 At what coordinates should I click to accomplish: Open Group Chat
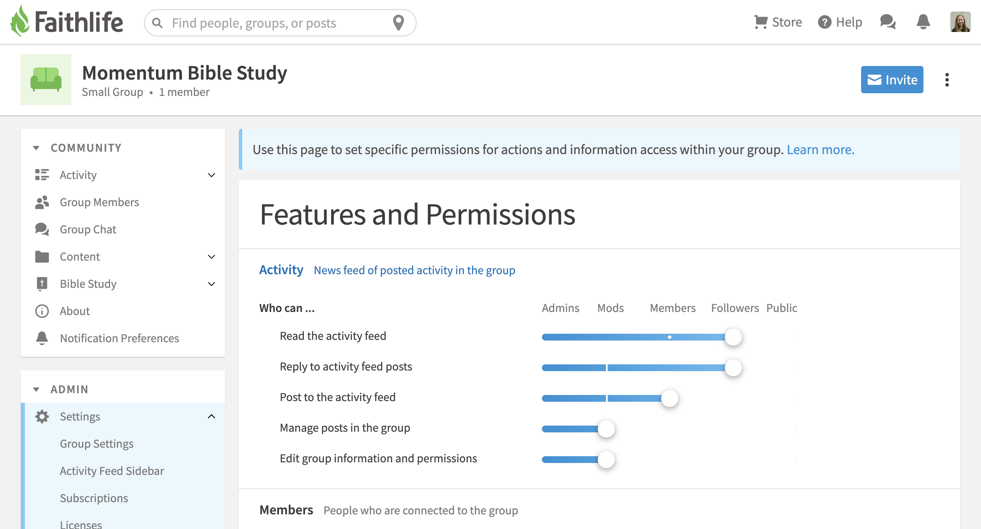(88, 229)
